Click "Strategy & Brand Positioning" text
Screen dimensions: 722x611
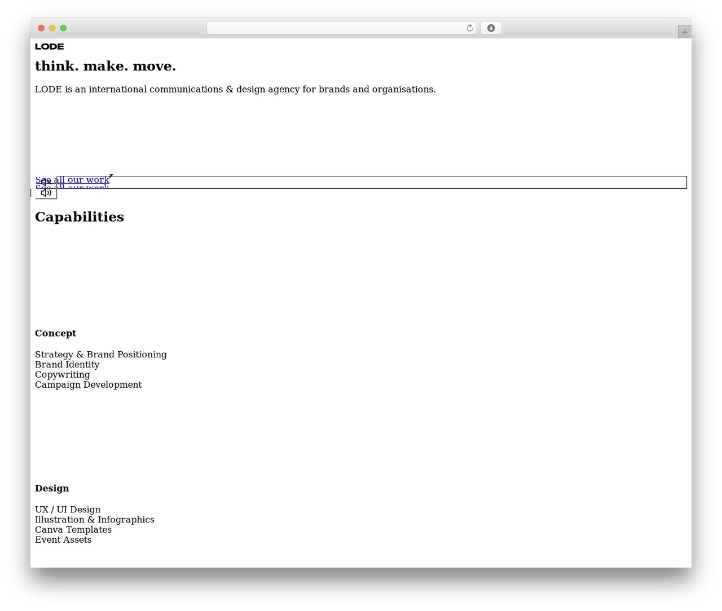(x=101, y=355)
